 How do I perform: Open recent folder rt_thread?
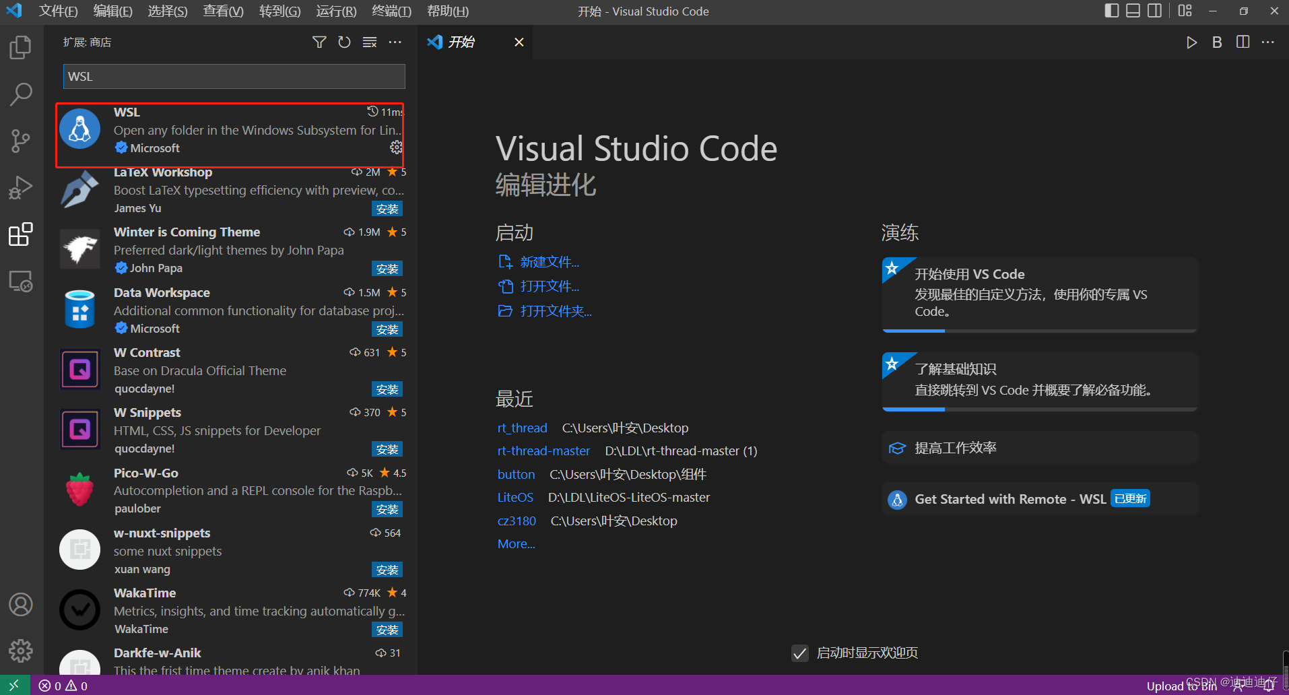pyautogui.click(x=522, y=428)
